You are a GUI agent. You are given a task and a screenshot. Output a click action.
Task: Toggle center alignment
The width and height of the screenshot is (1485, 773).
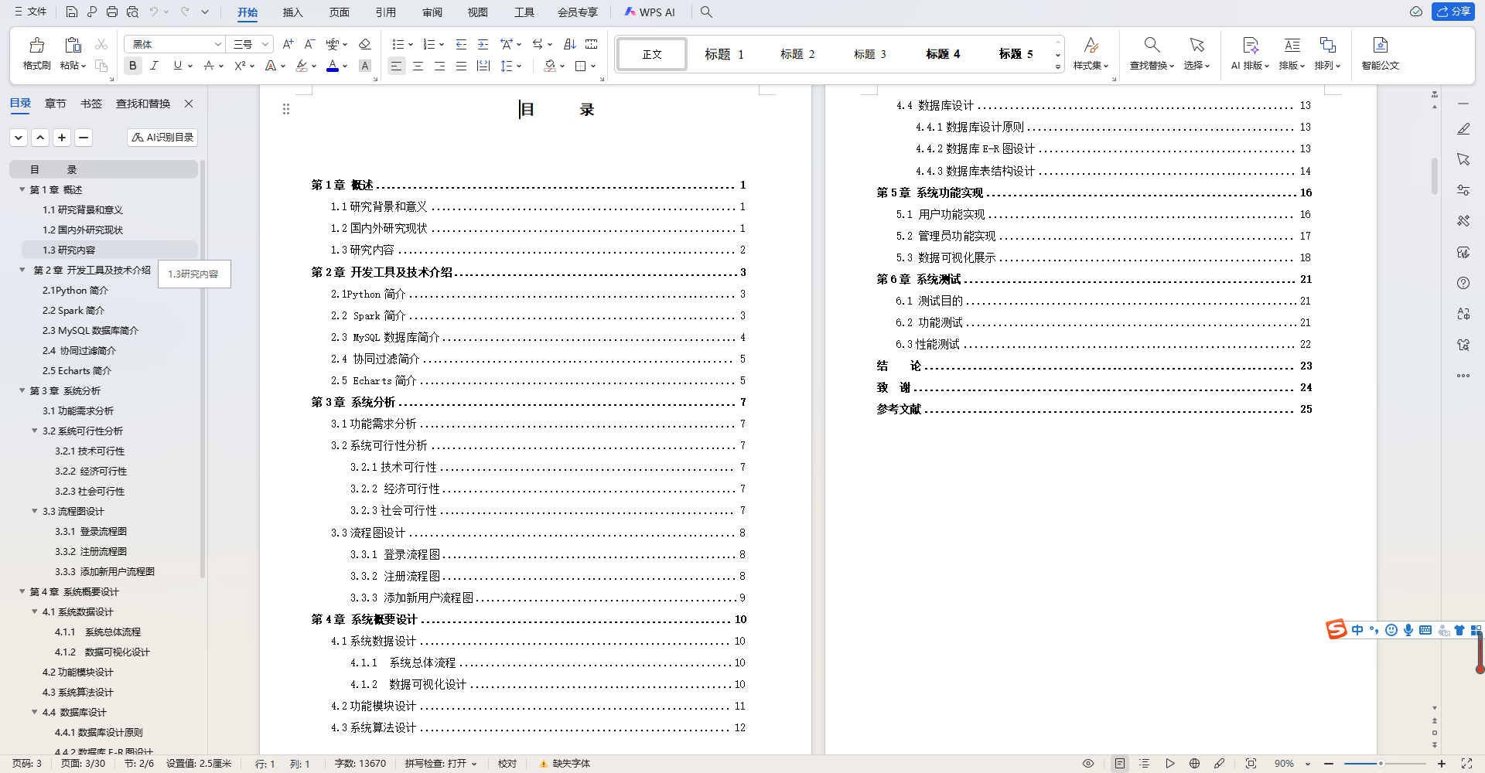tap(418, 66)
